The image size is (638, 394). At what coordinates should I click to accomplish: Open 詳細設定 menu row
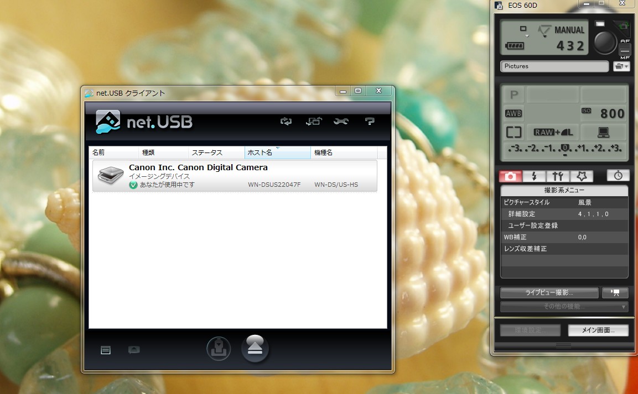click(x=564, y=214)
